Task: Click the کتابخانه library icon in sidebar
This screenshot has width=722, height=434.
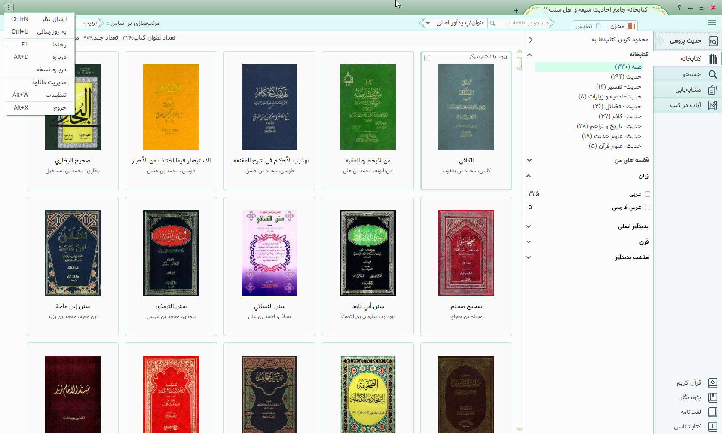Action: 713,59
